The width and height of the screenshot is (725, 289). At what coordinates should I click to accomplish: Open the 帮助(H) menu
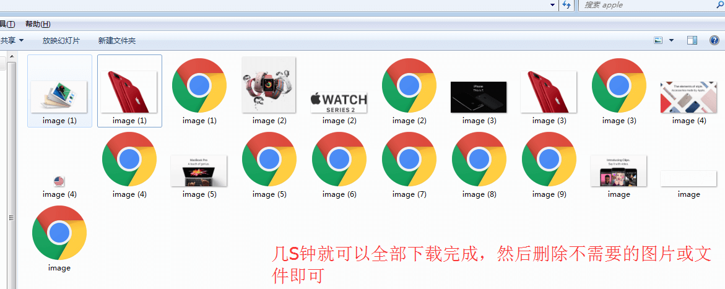(x=38, y=24)
